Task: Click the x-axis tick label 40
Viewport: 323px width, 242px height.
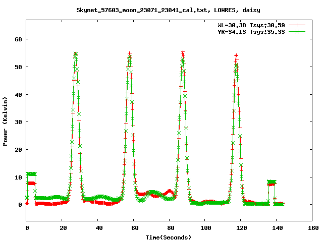Action: point(99,228)
